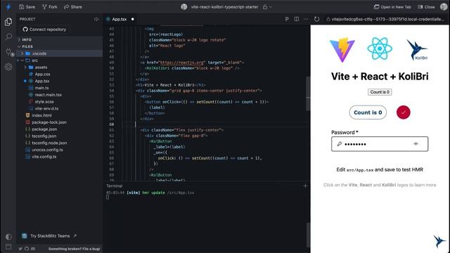Open the Search icon in sidebar
Image resolution: width=450 pixels, height=253 pixels.
tap(8, 37)
